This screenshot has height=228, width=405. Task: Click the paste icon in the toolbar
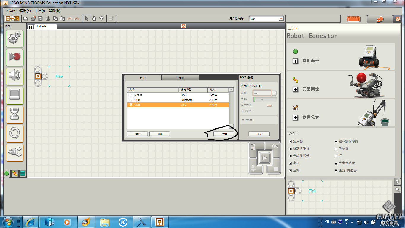point(62,19)
